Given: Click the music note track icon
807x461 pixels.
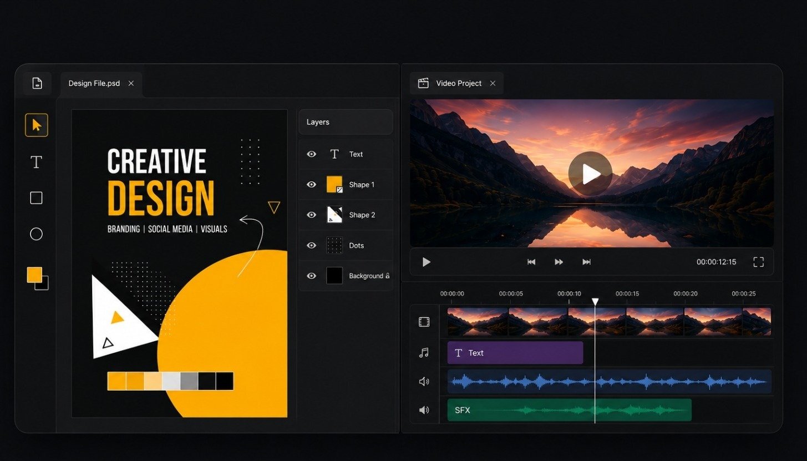Looking at the screenshot, I should 424,352.
